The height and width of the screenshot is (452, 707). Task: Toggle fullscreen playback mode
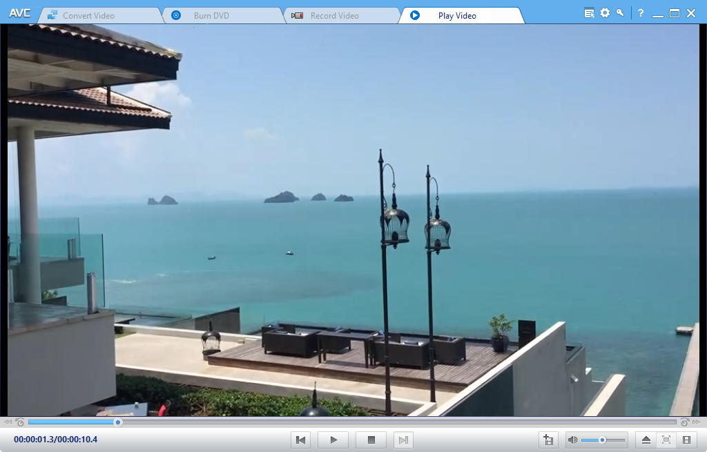point(666,440)
